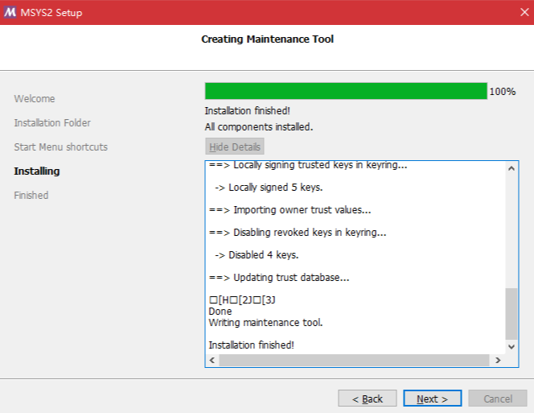Image resolution: width=534 pixels, height=413 pixels.
Task: Click the 'Updating trust database...' log line
Action: pyautogui.click(x=279, y=278)
